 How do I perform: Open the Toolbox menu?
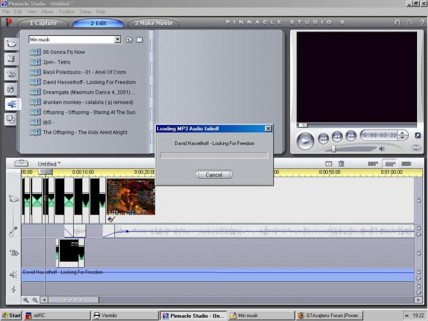[x=66, y=12]
